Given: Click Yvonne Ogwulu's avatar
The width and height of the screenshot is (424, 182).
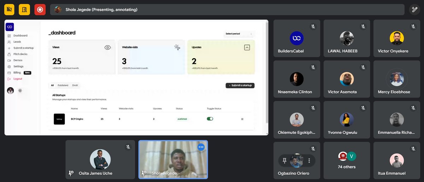Looking at the screenshot, I should [347, 120].
